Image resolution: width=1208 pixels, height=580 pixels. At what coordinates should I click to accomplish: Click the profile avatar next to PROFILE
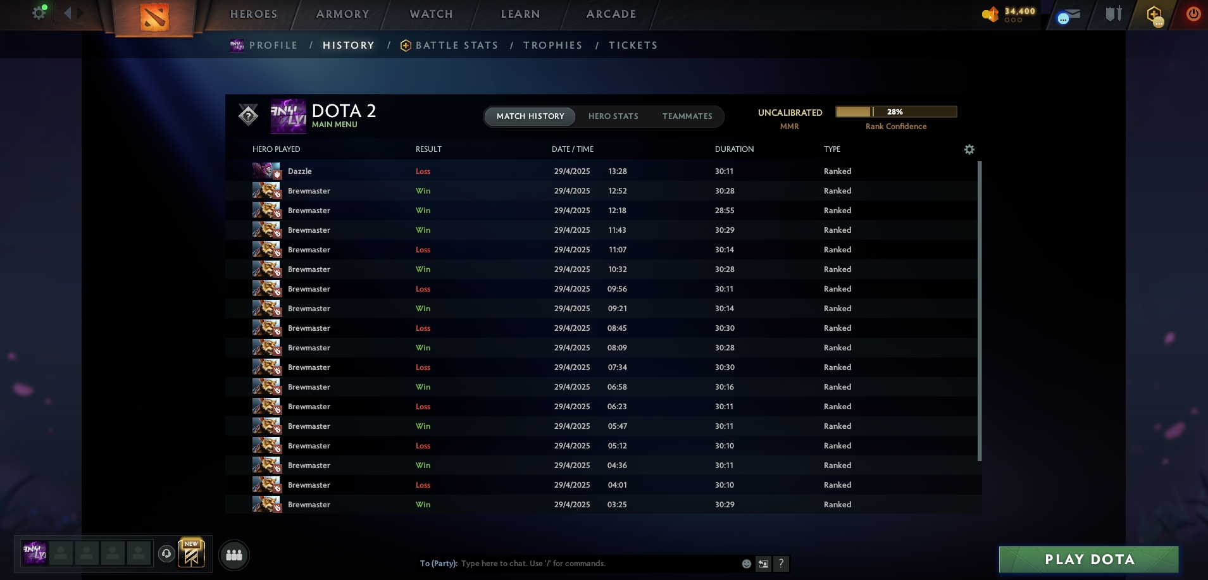(237, 46)
